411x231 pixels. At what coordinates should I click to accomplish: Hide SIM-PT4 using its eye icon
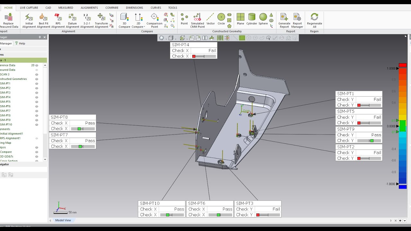coord(37,97)
